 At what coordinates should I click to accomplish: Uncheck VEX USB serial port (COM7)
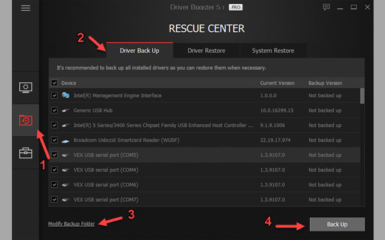click(54, 200)
